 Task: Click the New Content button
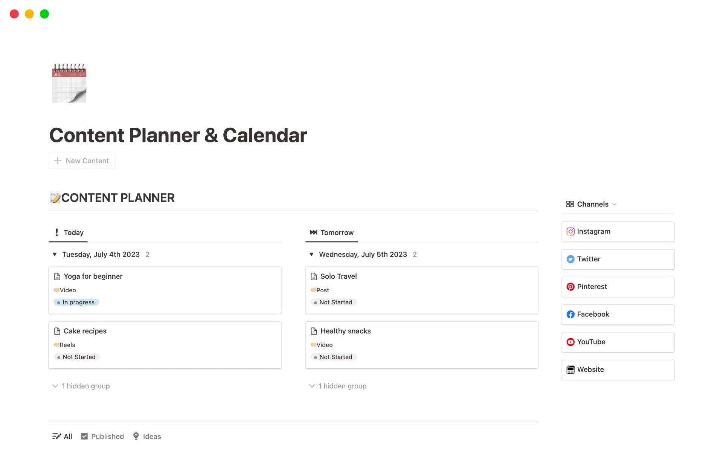click(x=81, y=160)
